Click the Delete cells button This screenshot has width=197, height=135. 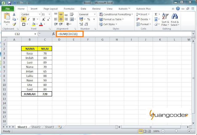143,19
